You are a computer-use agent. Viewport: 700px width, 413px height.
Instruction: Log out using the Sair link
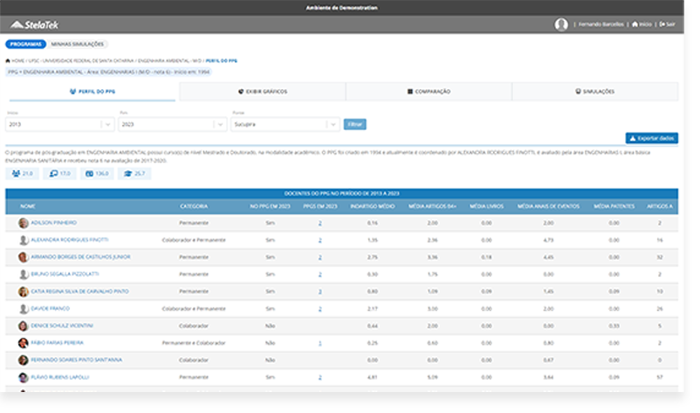(668, 24)
